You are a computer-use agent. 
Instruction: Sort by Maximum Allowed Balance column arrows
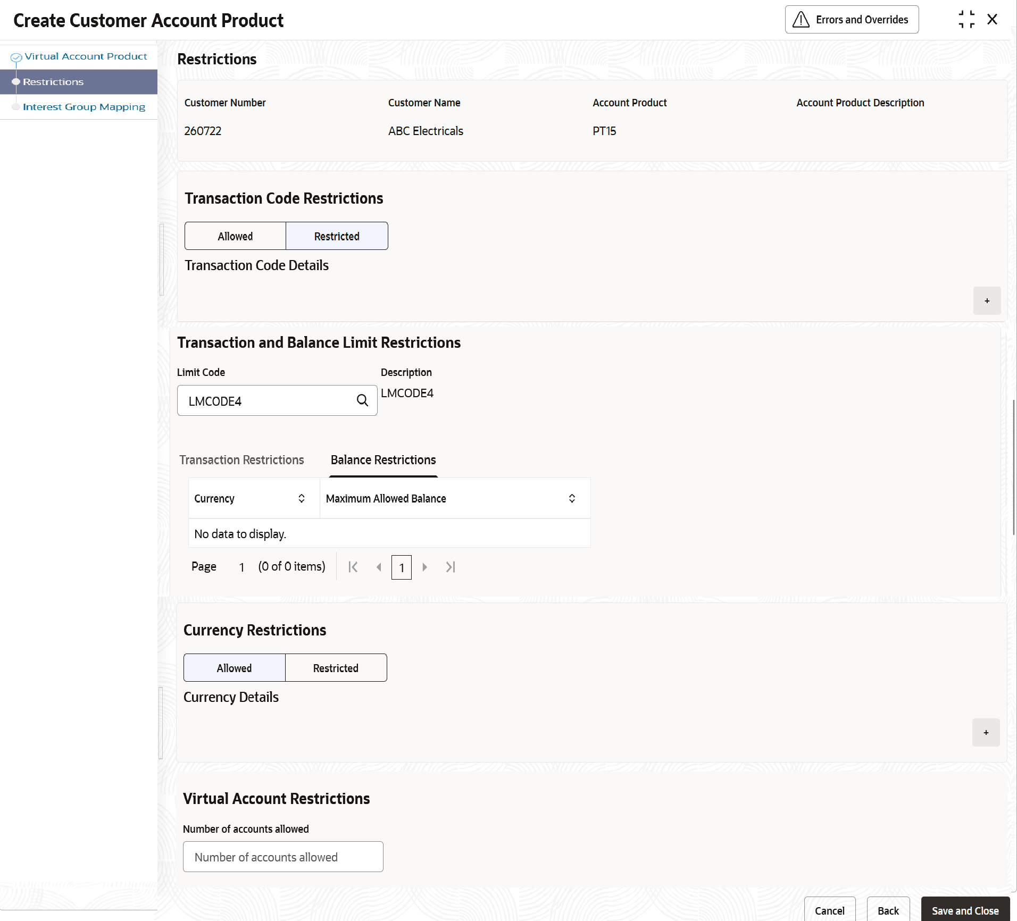(572, 498)
